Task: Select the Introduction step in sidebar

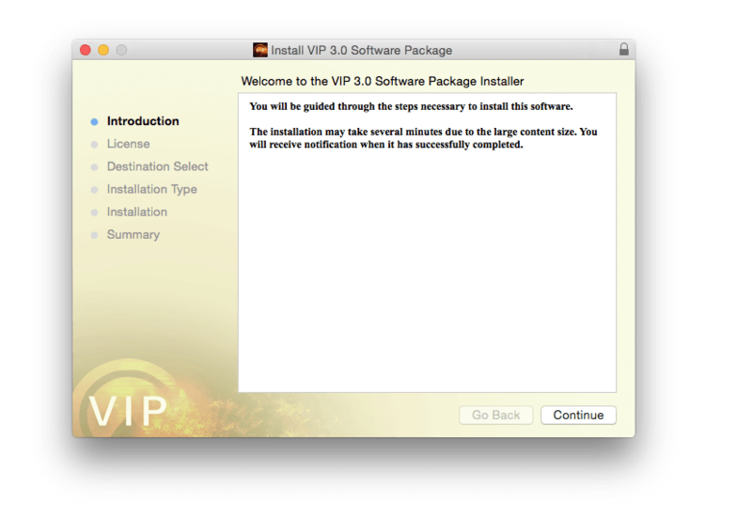Action: coord(143,121)
